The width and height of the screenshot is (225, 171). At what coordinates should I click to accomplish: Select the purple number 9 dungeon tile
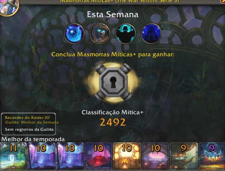[212, 156]
